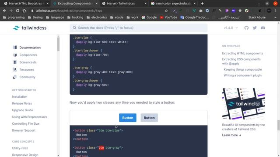Click the Components cube icon
This screenshot has height=157, width=280.
[15, 55]
